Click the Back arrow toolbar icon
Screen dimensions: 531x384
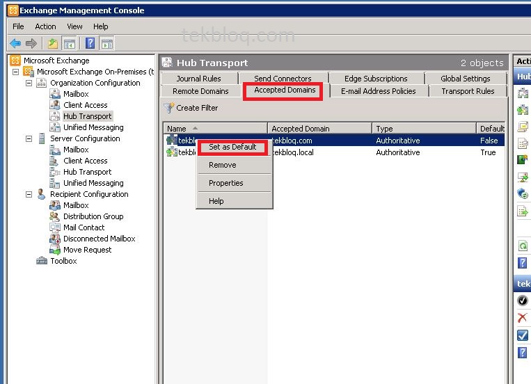[x=15, y=43]
